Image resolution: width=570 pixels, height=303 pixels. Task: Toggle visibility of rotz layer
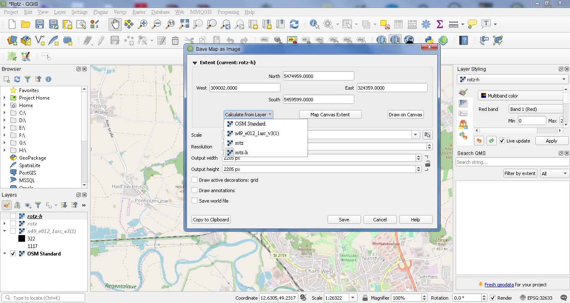[x=13, y=223]
